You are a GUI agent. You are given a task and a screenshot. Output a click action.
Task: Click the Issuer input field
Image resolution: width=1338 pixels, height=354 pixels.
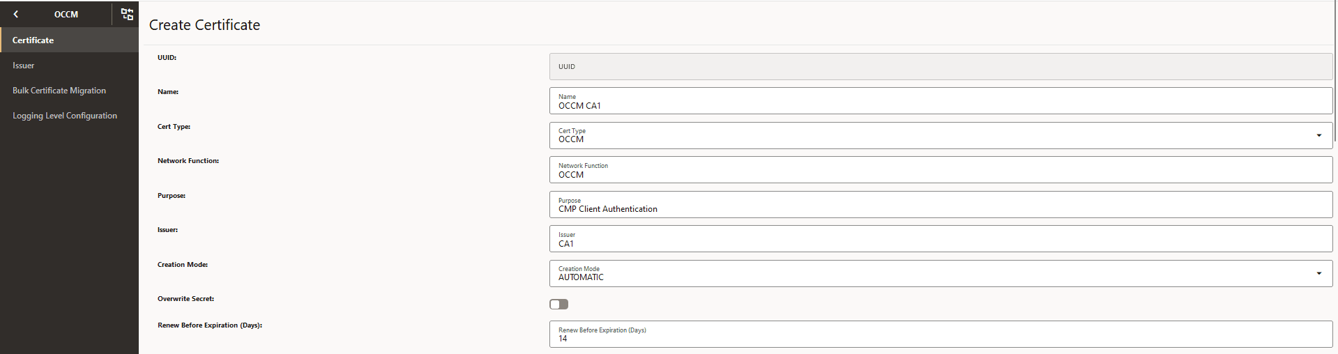pos(941,238)
